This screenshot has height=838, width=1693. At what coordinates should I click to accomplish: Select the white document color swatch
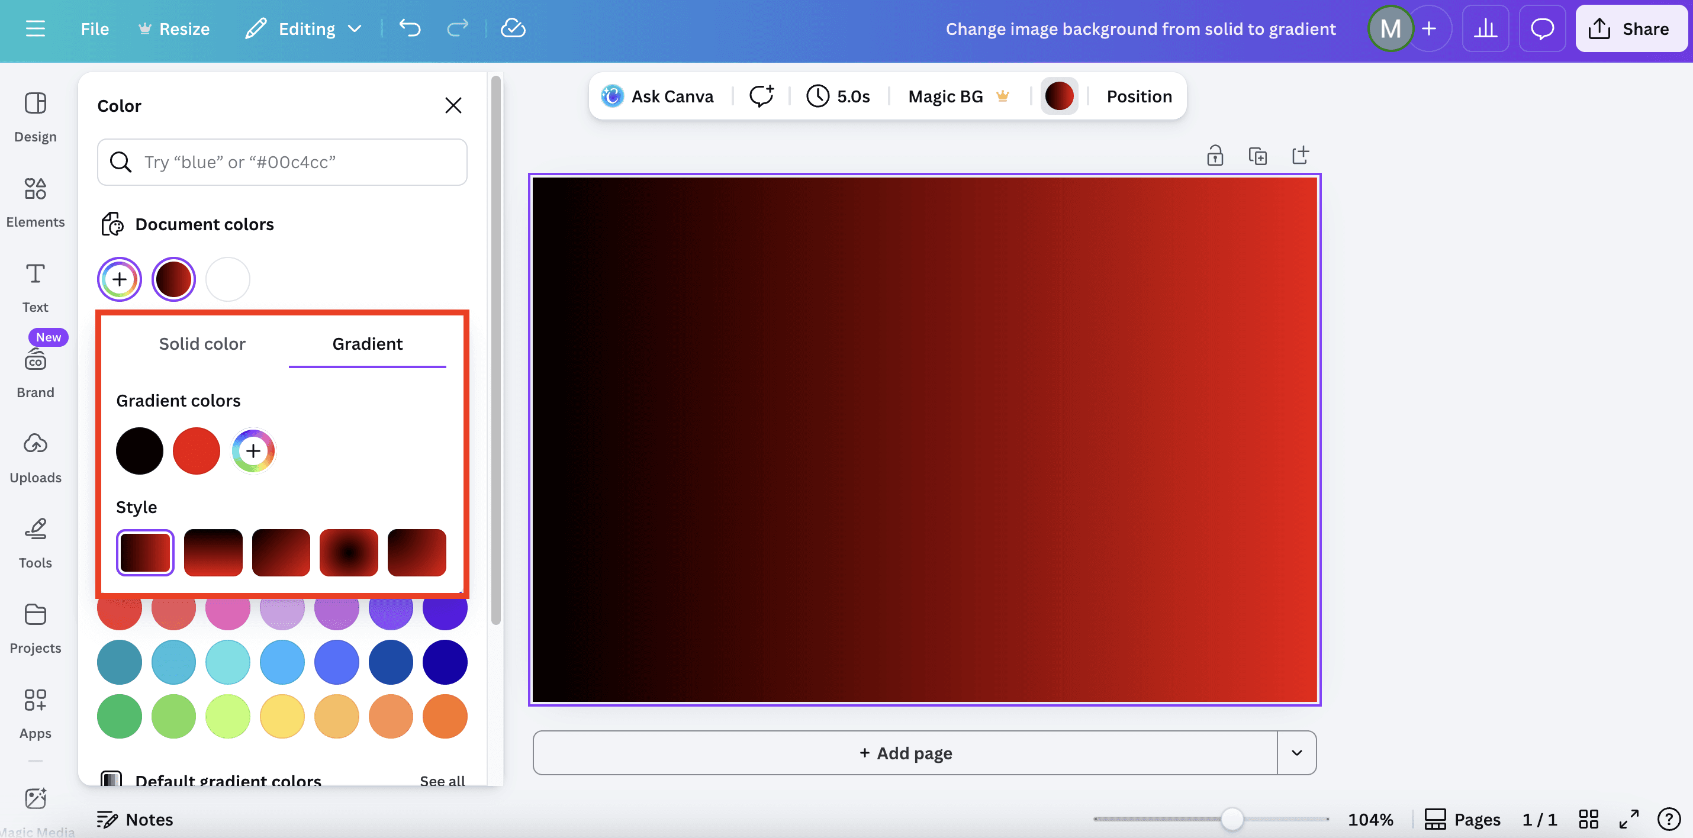tap(227, 279)
